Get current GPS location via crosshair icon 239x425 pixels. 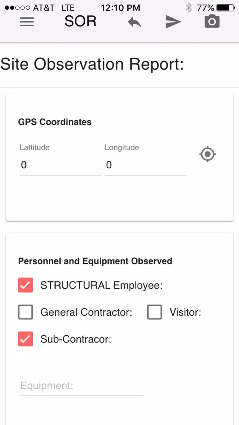point(208,154)
